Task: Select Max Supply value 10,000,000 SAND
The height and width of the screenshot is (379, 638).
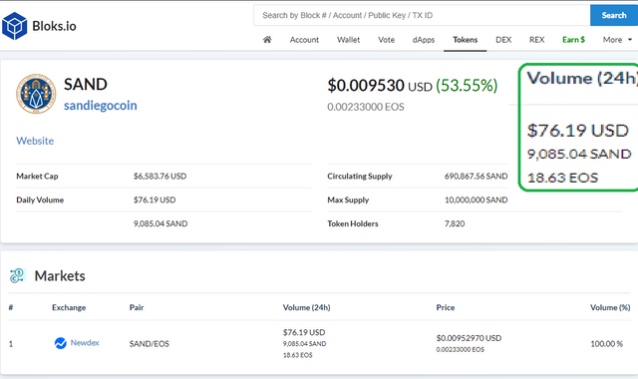Action: [477, 199]
